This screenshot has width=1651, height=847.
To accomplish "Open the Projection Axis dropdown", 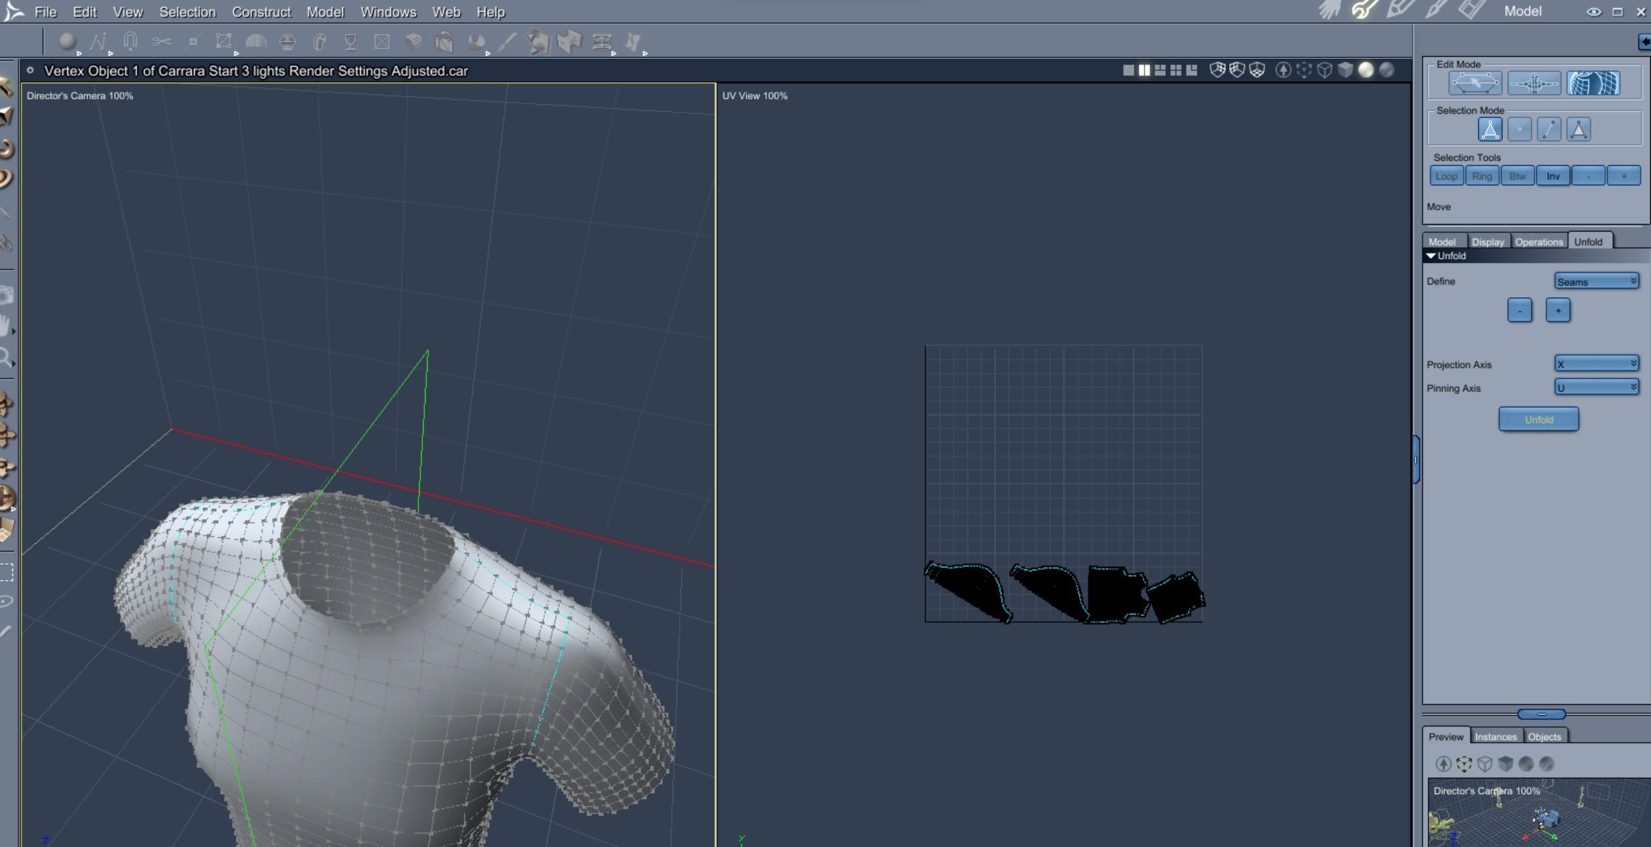I will [1596, 364].
